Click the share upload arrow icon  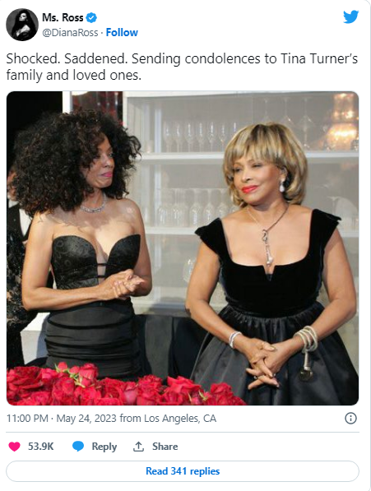pyautogui.click(x=138, y=447)
